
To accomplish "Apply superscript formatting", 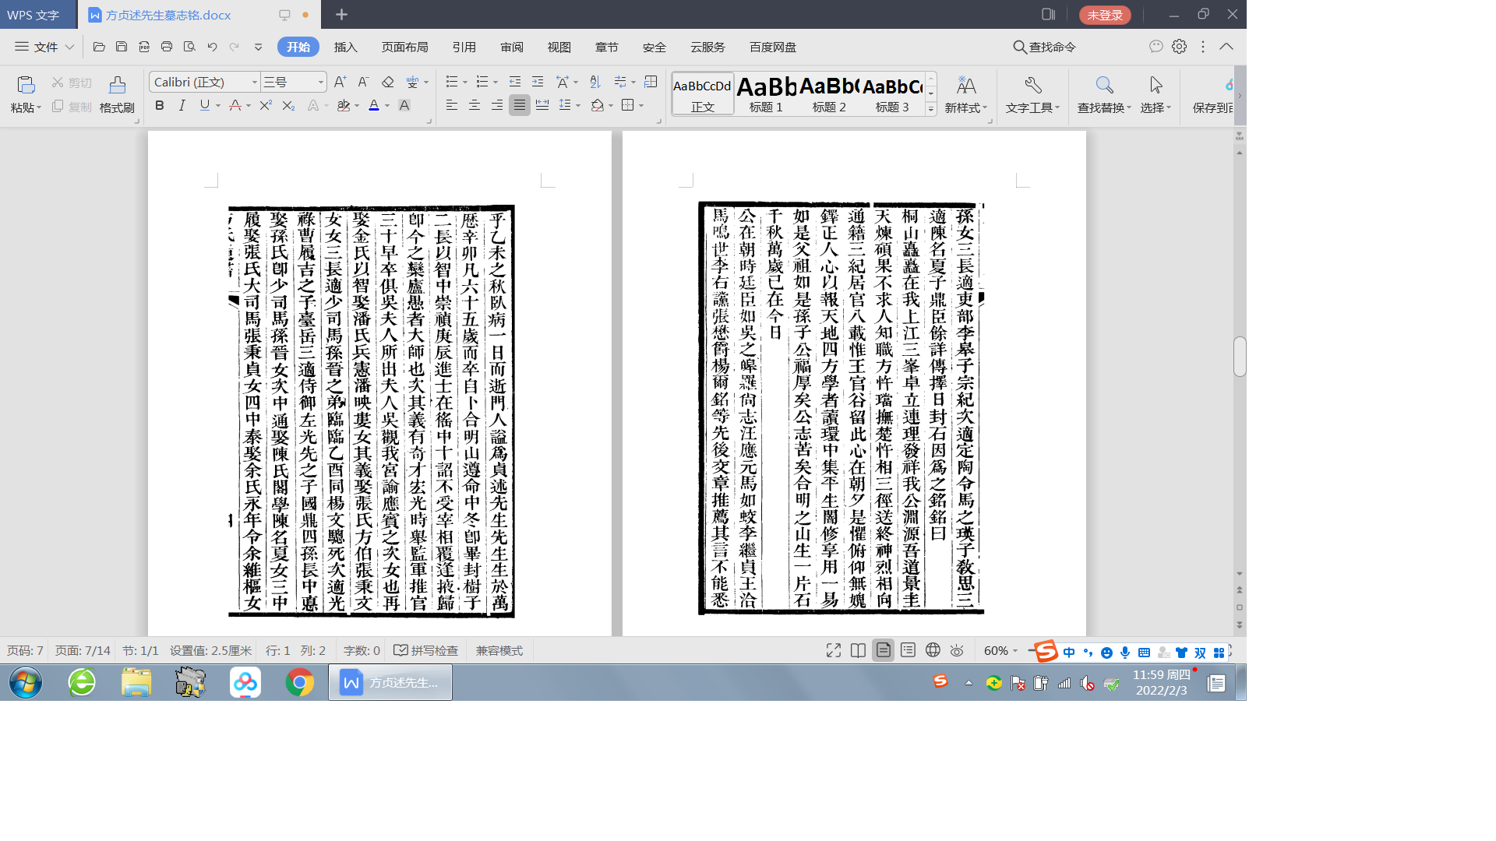I will coord(266,105).
